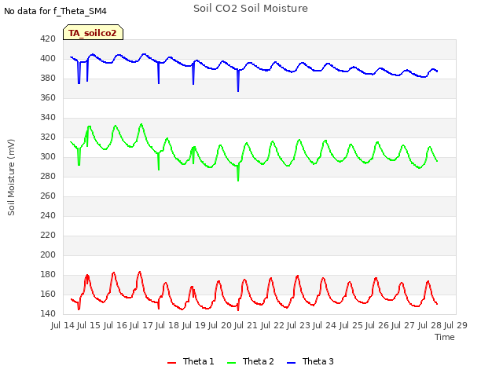Click the highest green Theta 2 peak near Jul 17
Screen dimensions: 503x377
(141, 124)
